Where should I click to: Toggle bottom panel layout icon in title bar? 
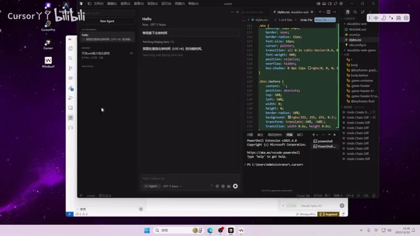point(324,4)
